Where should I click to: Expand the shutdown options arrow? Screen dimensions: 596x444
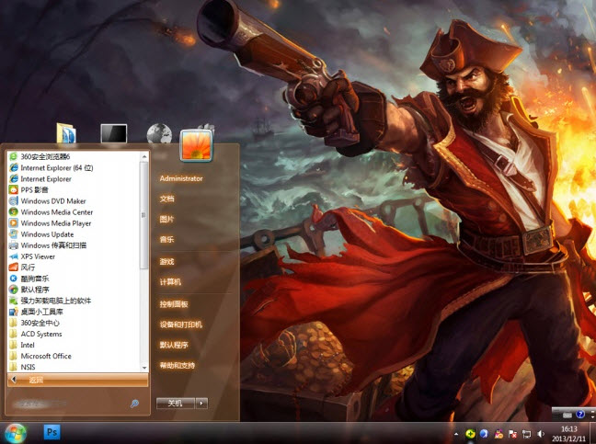coord(201,403)
